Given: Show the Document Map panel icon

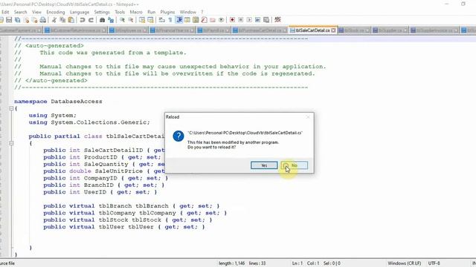Looking at the screenshot, I should [x=196, y=20].
